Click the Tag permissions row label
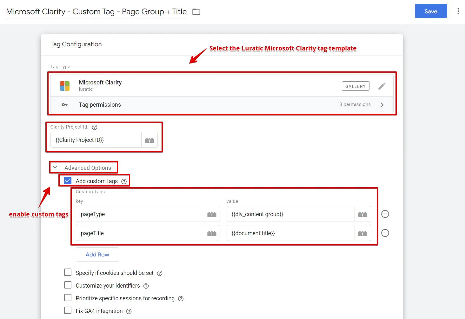This screenshot has height=319, width=465. pos(100,105)
